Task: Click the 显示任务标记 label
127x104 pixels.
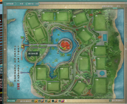Action: tap(26, 101)
